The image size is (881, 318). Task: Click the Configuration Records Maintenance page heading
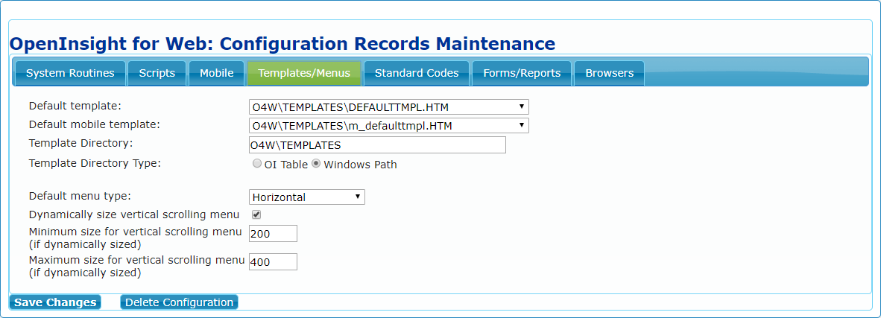tap(282, 42)
